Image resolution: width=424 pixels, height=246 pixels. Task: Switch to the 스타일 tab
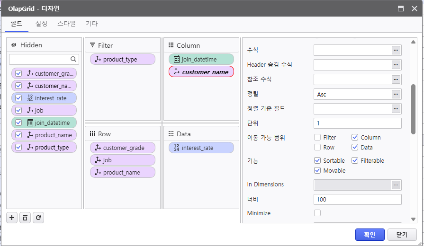[66, 24]
